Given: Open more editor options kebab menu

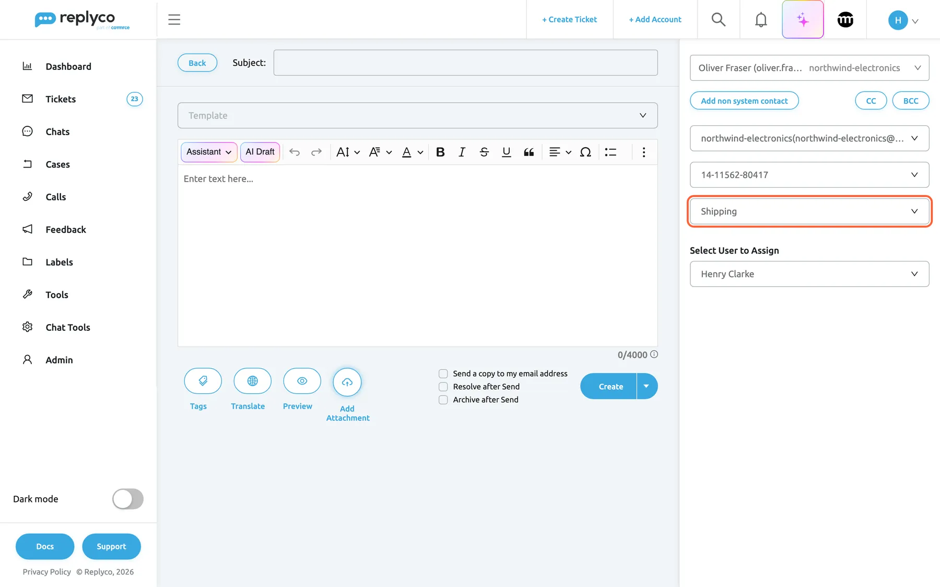Looking at the screenshot, I should coord(644,152).
